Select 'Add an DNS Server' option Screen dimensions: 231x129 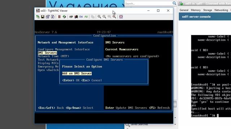(x=77, y=73)
